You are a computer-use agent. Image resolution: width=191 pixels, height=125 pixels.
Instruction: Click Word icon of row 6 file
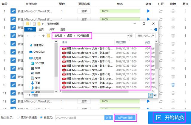tap(13, 52)
